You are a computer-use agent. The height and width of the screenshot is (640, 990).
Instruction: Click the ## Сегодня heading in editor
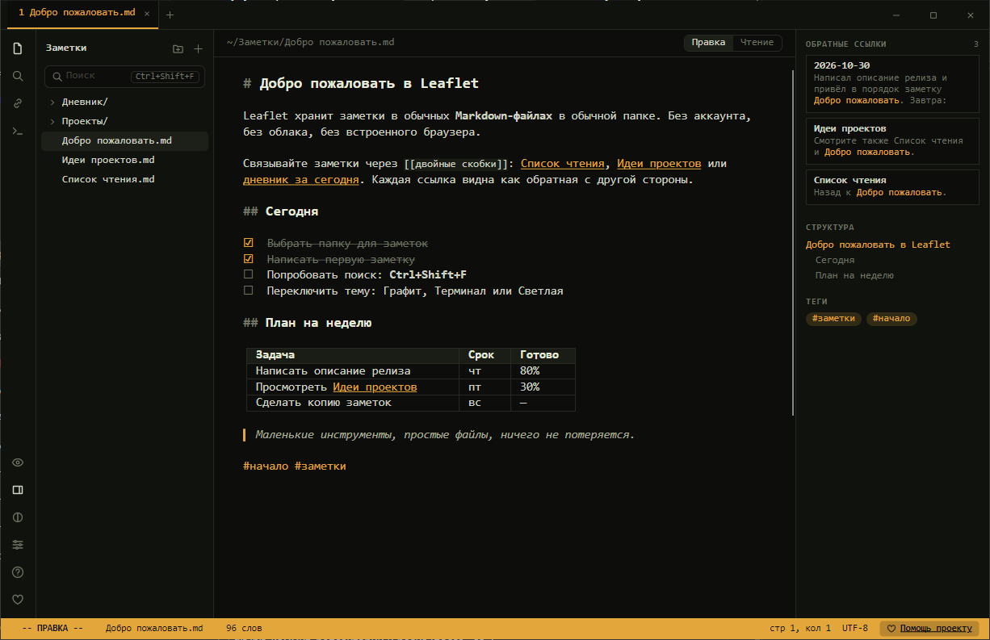(280, 211)
